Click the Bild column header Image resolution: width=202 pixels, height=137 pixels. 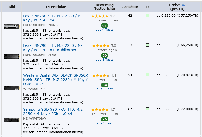(12, 7)
